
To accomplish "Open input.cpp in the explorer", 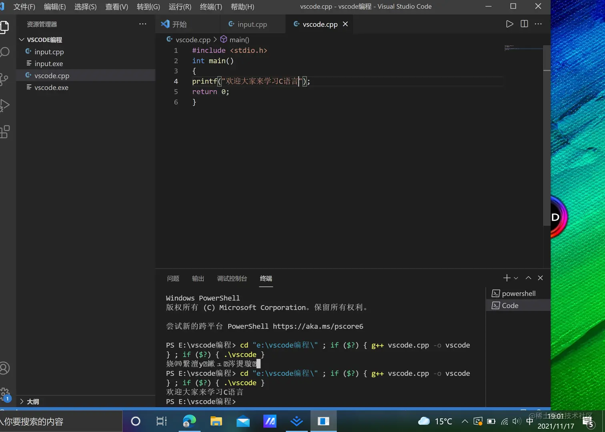I will pos(86,52).
